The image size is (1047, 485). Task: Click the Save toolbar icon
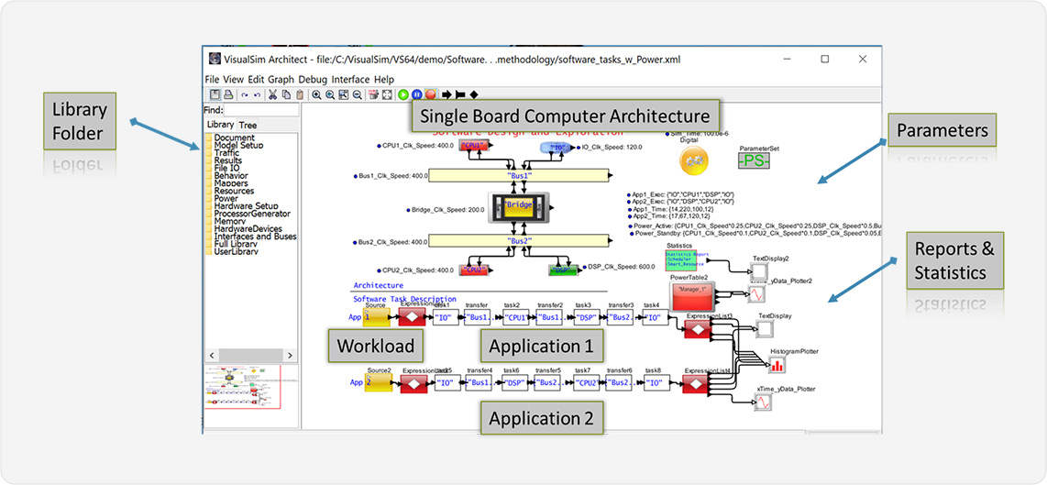(215, 94)
